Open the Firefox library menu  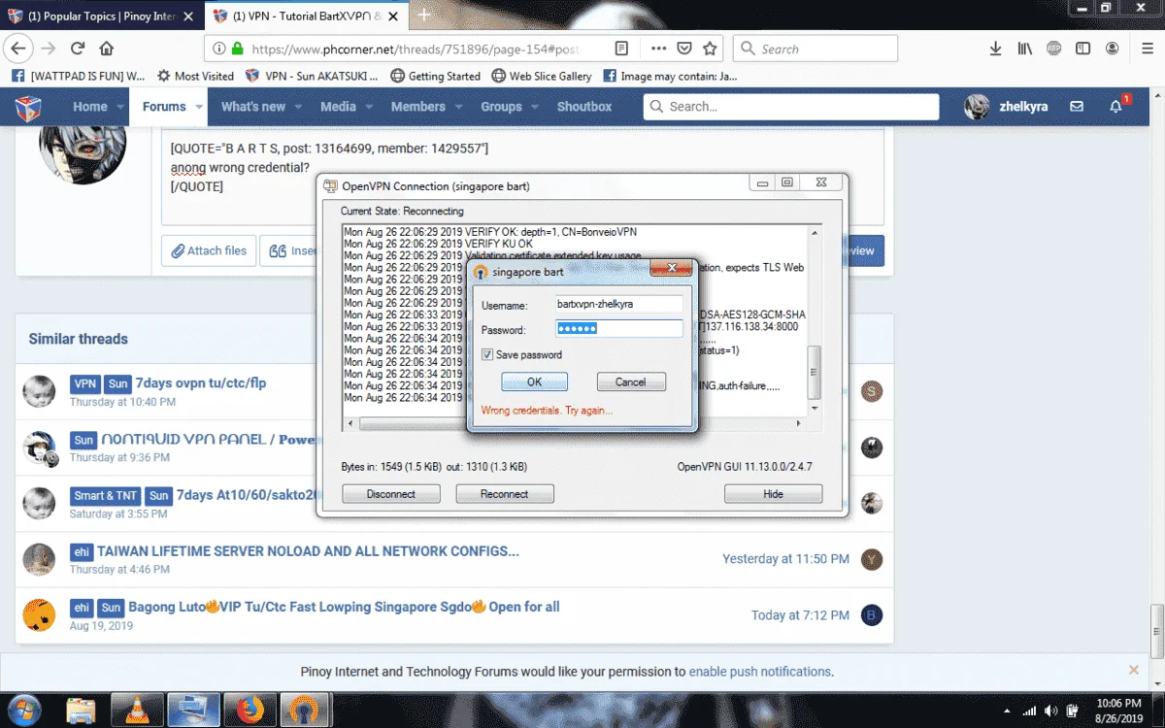(x=1024, y=49)
